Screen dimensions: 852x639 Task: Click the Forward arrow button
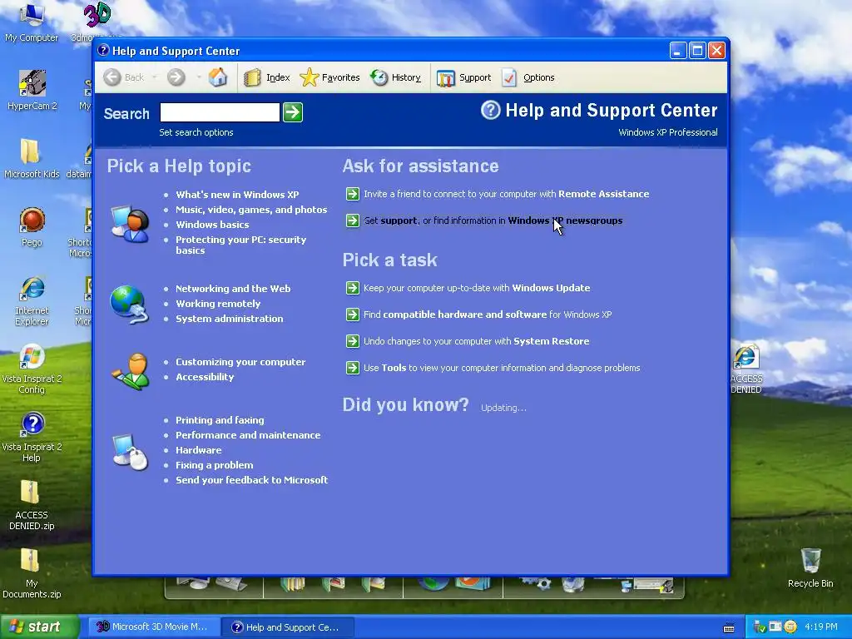point(176,77)
